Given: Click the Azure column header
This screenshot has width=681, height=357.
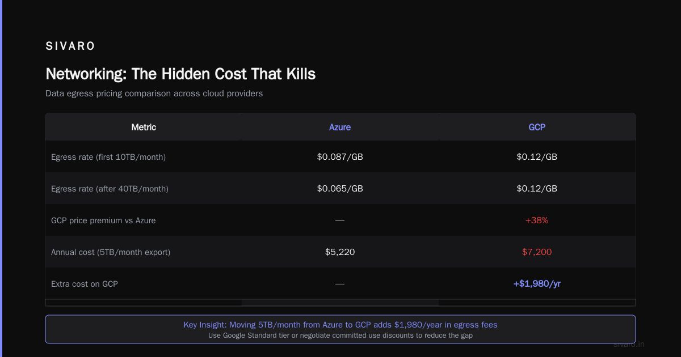Looking at the screenshot, I should pos(340,127).
